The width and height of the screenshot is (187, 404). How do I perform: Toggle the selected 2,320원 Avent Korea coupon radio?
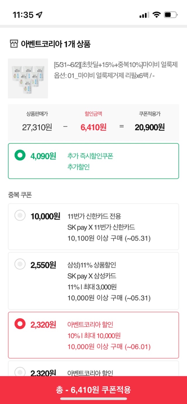[20, 323]
